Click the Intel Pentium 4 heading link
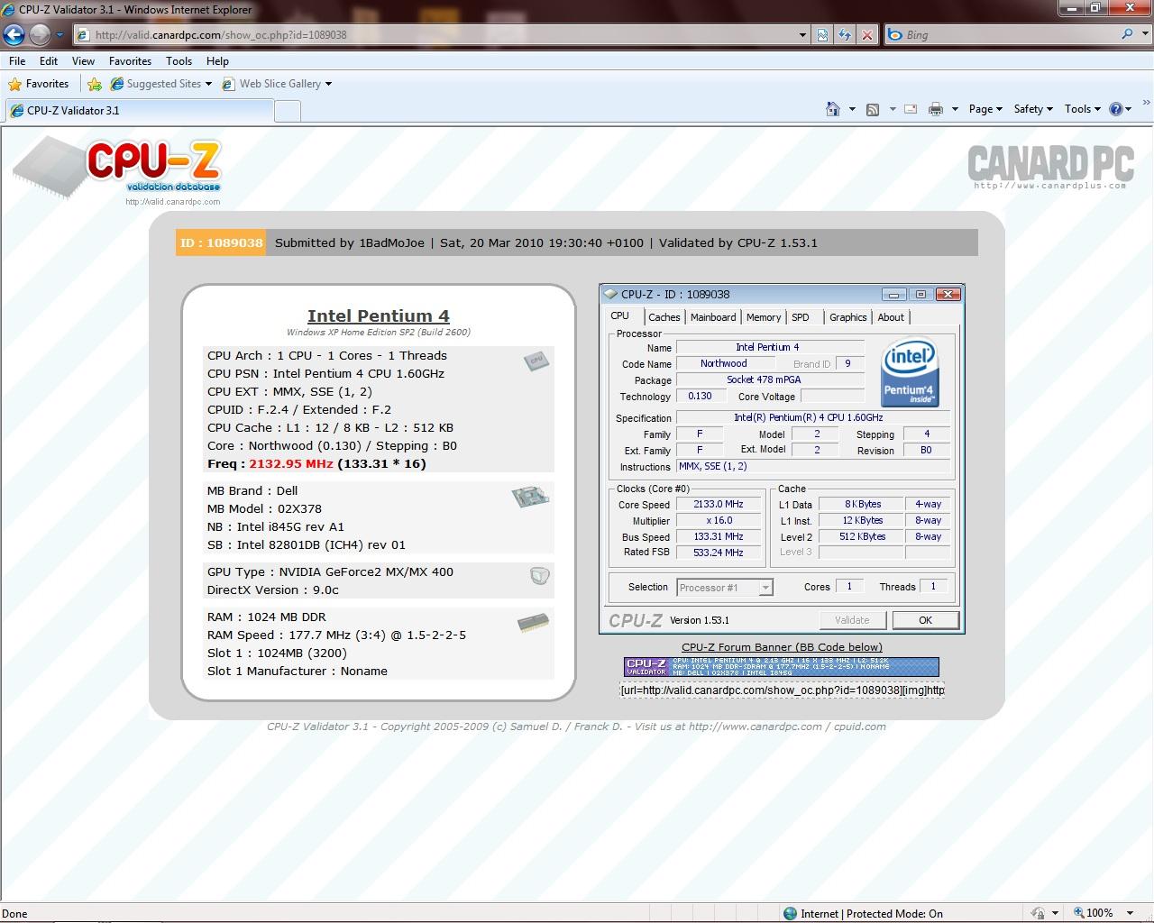Screen dimensions: 1154x923 (x=379, y=315)
